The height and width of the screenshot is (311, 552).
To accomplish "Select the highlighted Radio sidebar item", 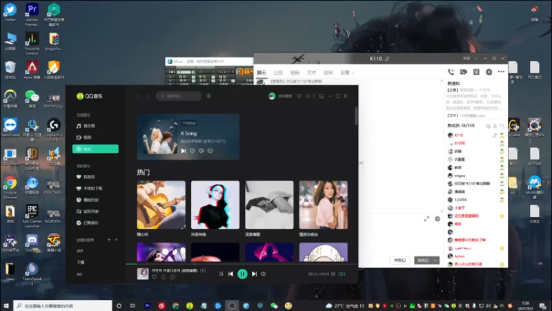I will [x=95, y=149].
